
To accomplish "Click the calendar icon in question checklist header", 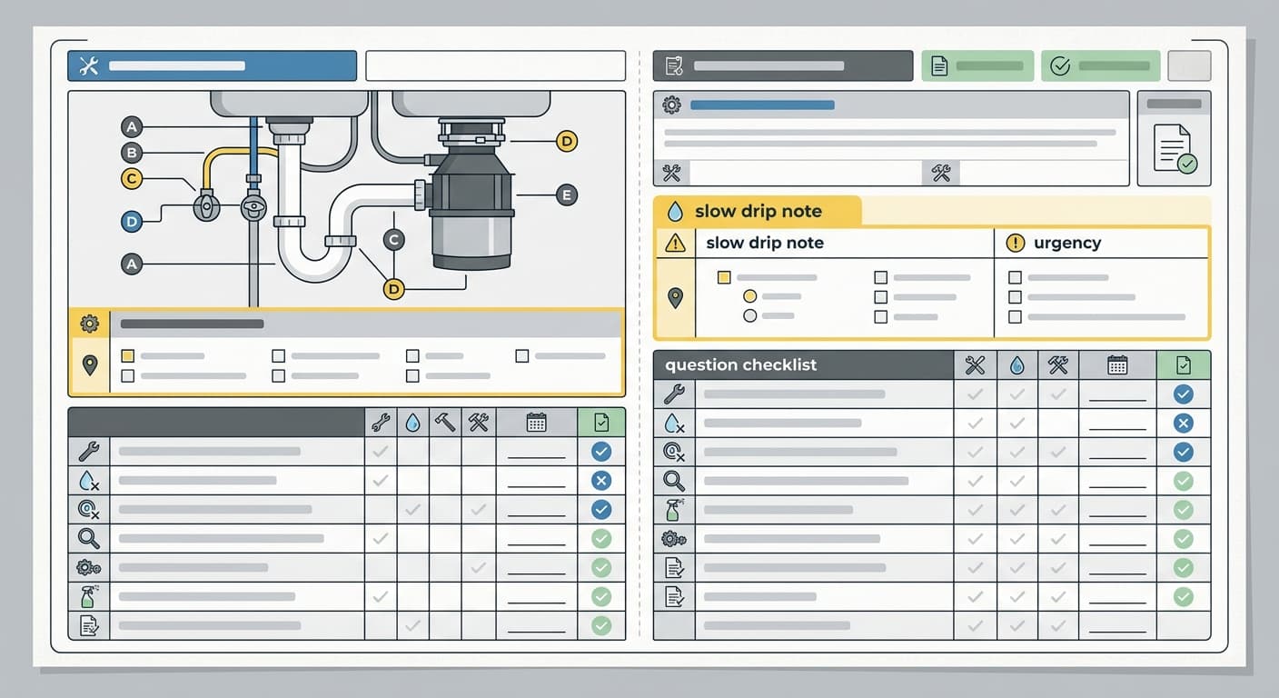I will pyautogui.click(x=1117, y=364).
